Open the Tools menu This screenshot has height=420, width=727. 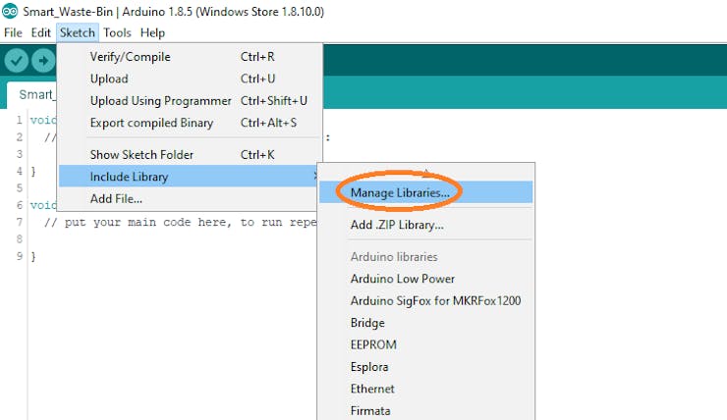(117, 33)
